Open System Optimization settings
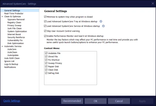Screen dimensions: 156x106 coord(17,31)
